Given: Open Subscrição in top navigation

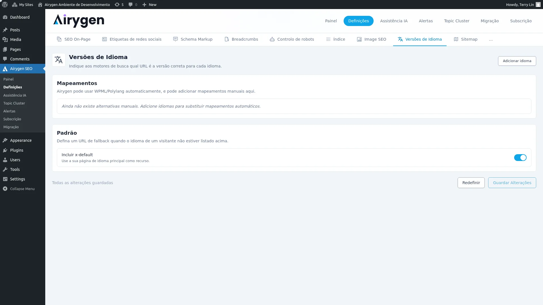Looking at the screenshot, I should pos(521,21).
